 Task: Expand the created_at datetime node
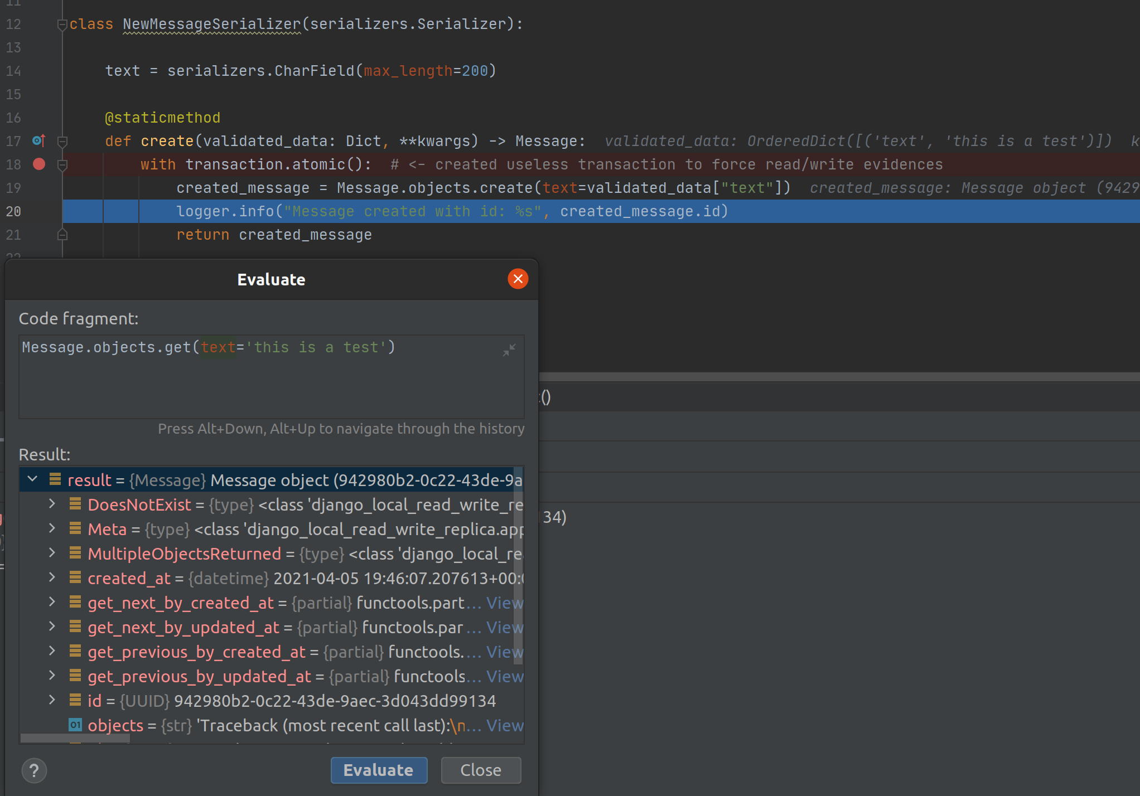point(52,577)
